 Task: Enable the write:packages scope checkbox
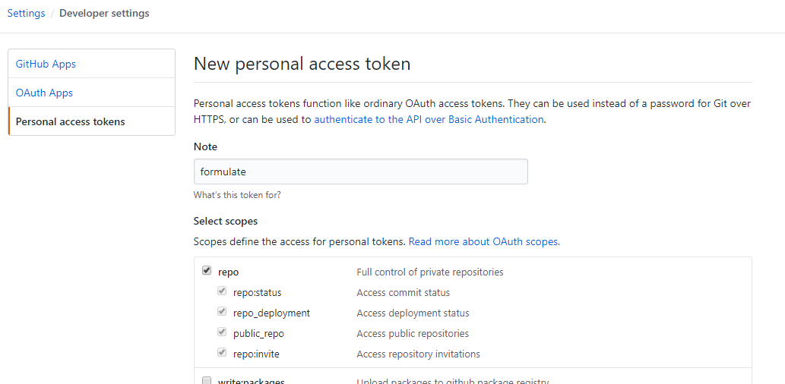(207, 380)
